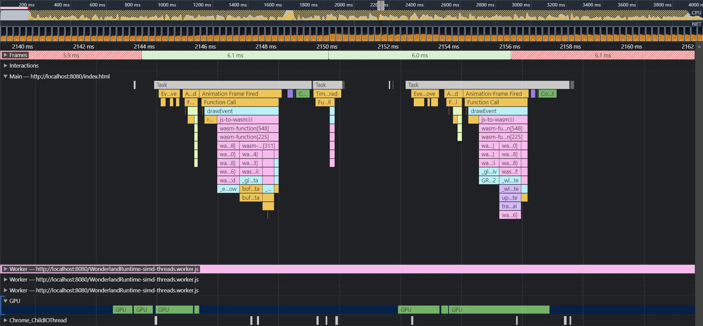This screenshot has width=703, height=326.
Task: Click the 2400 ms mark in overview ruler
Action: pos(414,5)
